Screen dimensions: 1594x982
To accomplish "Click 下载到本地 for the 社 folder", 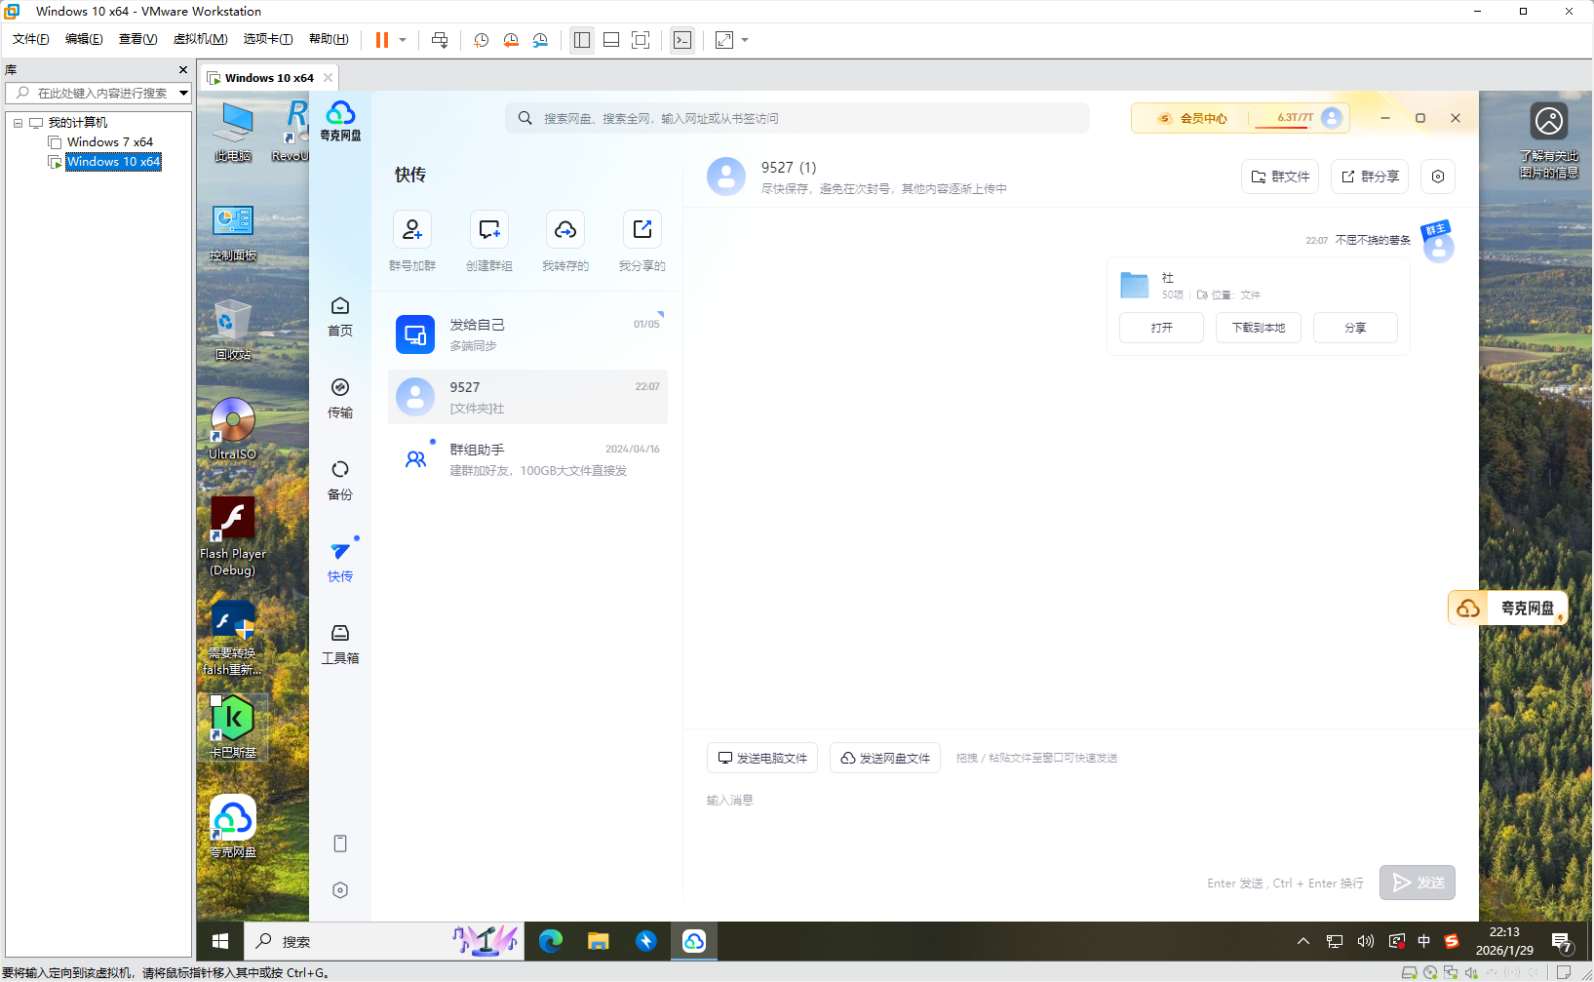I will pos(1258,327).
